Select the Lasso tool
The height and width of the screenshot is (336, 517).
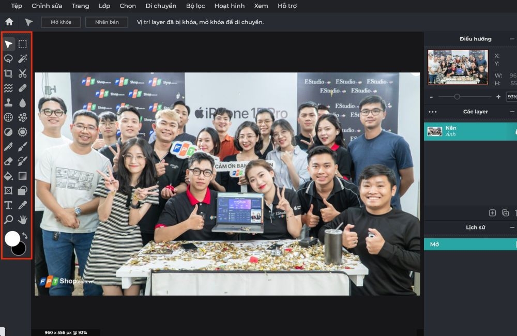(9, 58)
